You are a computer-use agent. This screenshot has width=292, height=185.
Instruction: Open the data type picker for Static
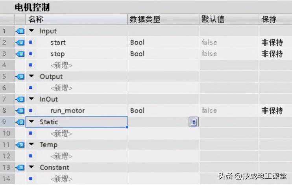(x=193, y=122)
